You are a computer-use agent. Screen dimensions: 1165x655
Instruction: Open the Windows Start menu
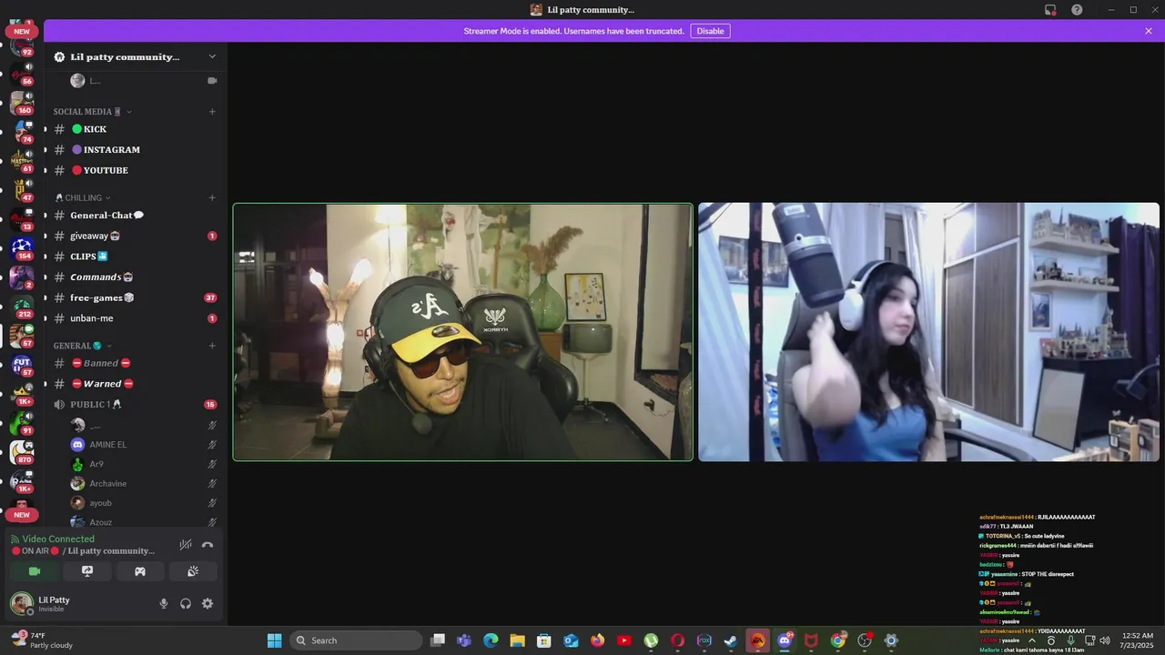274,640
